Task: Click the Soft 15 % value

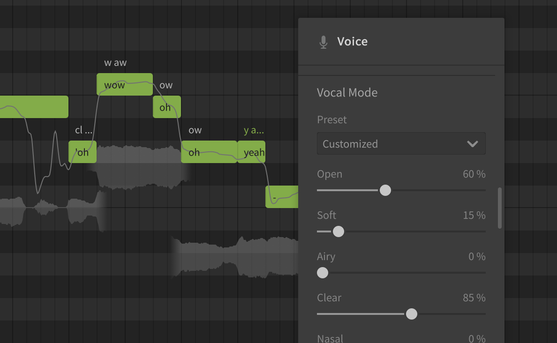Action: coord(474,215)
